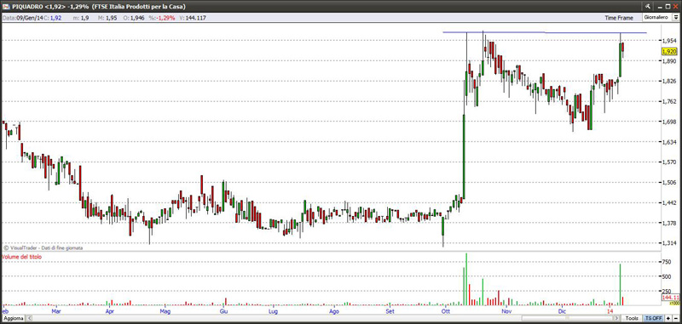Click the left scroll arrow

pos(30,318)
